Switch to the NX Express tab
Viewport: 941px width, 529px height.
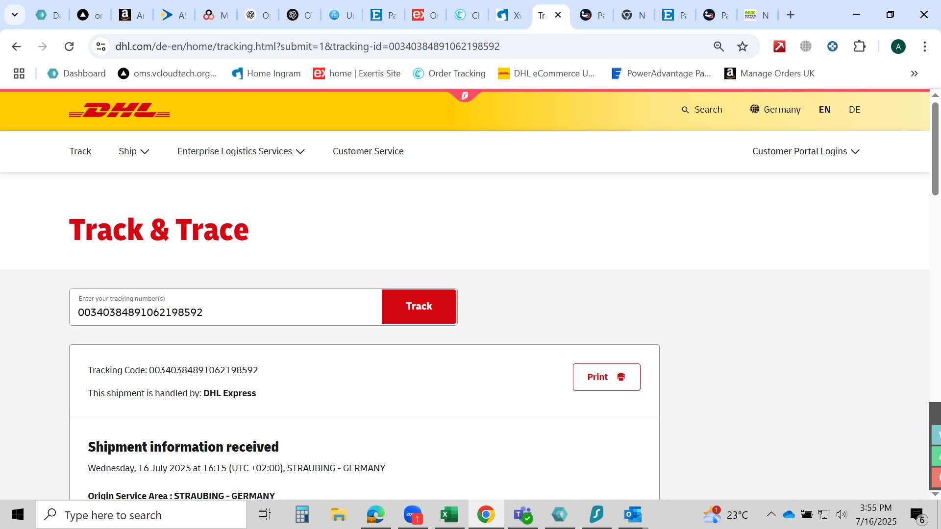[x=756, y=15]
